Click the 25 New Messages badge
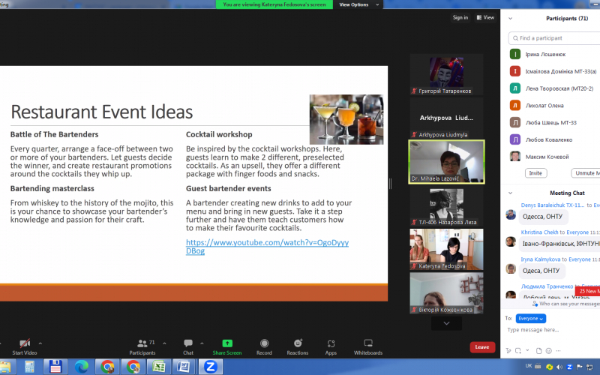600x375 pixels. click(x=587, y=291)
